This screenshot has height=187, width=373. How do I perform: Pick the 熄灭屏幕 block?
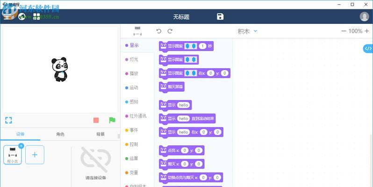pos(172,87)
